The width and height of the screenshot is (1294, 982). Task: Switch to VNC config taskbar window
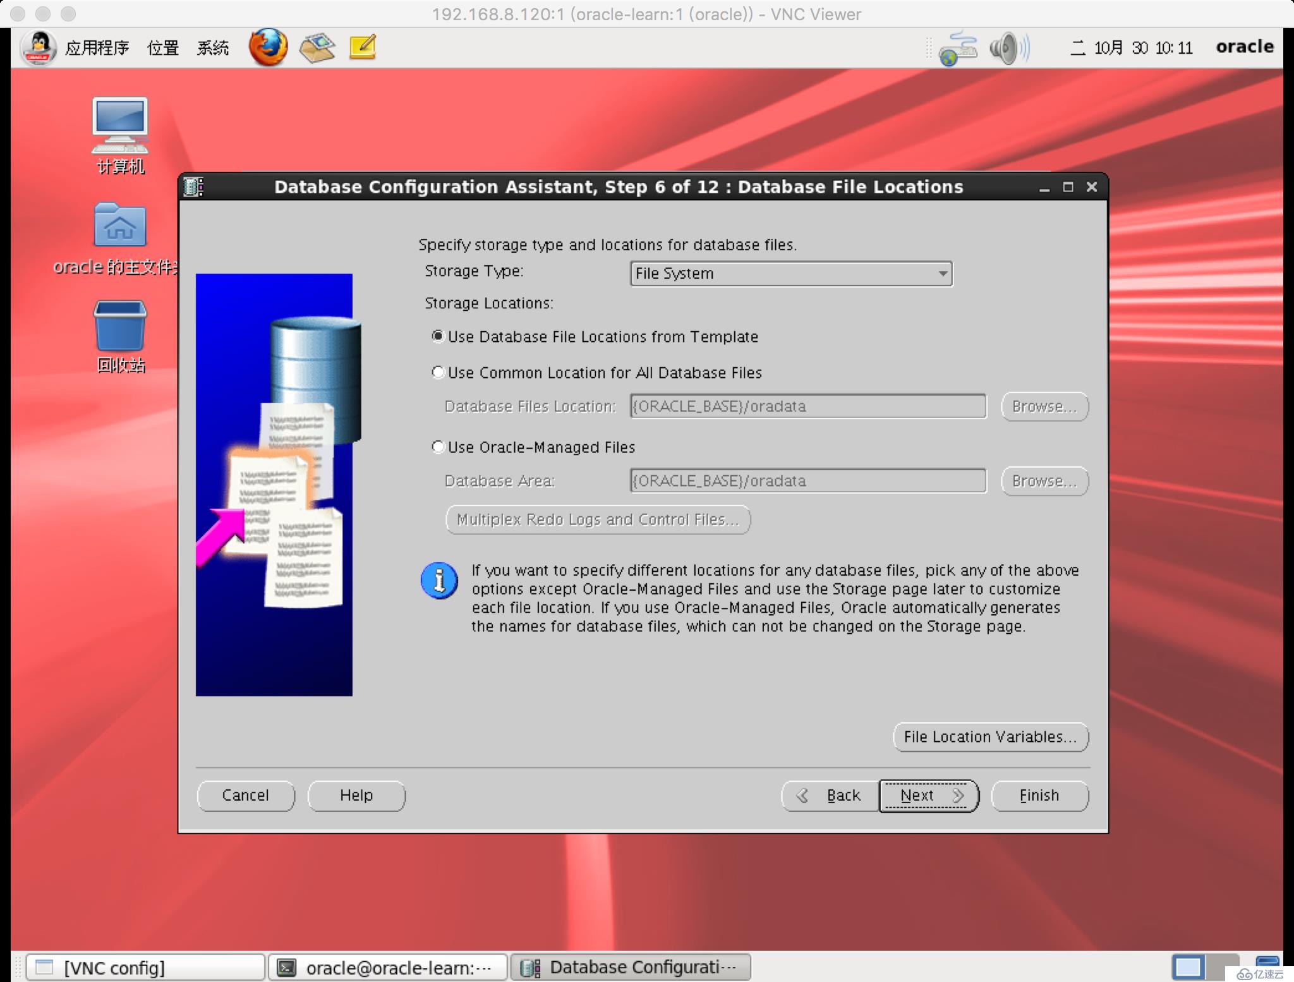[145, 967]
